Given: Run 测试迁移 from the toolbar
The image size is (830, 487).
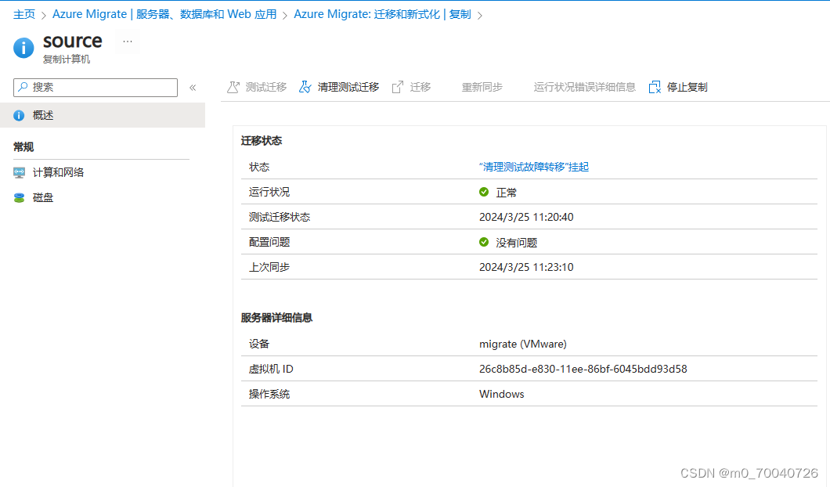Looking at the screenshot, I should click(257, 87).
